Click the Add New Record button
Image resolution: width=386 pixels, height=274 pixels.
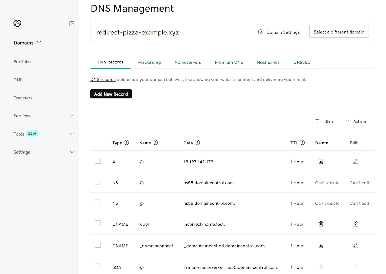click(x=111, y=94)
